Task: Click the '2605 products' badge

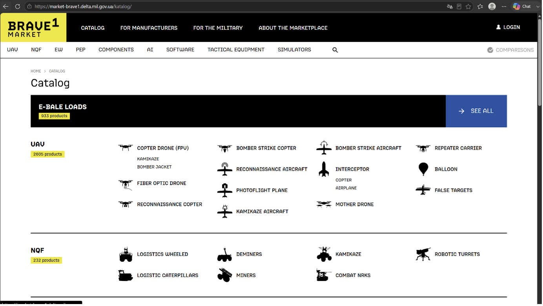Action: tap(47, 154)
